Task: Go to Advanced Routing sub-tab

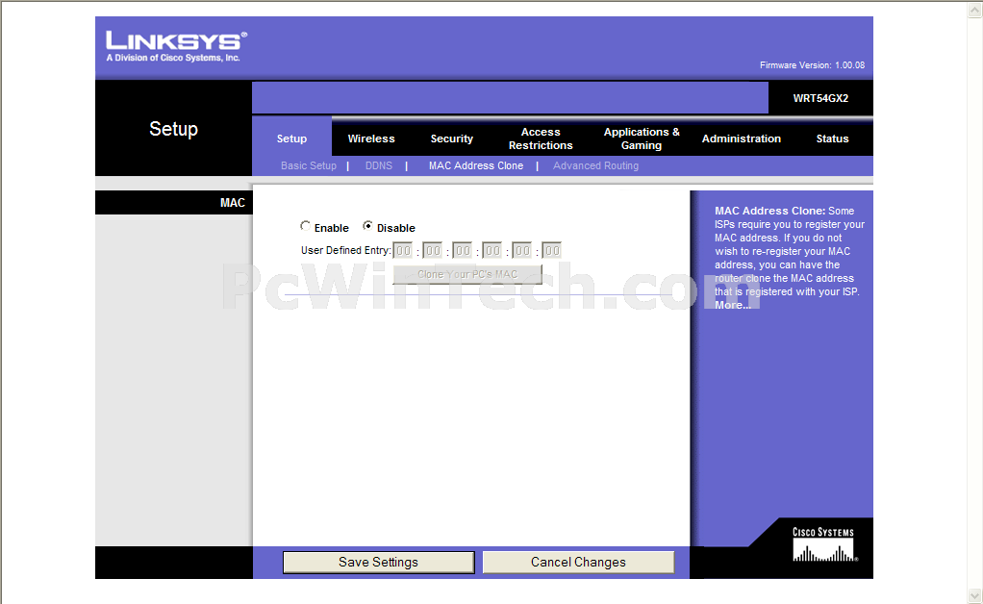Action: tap(595, 165)
